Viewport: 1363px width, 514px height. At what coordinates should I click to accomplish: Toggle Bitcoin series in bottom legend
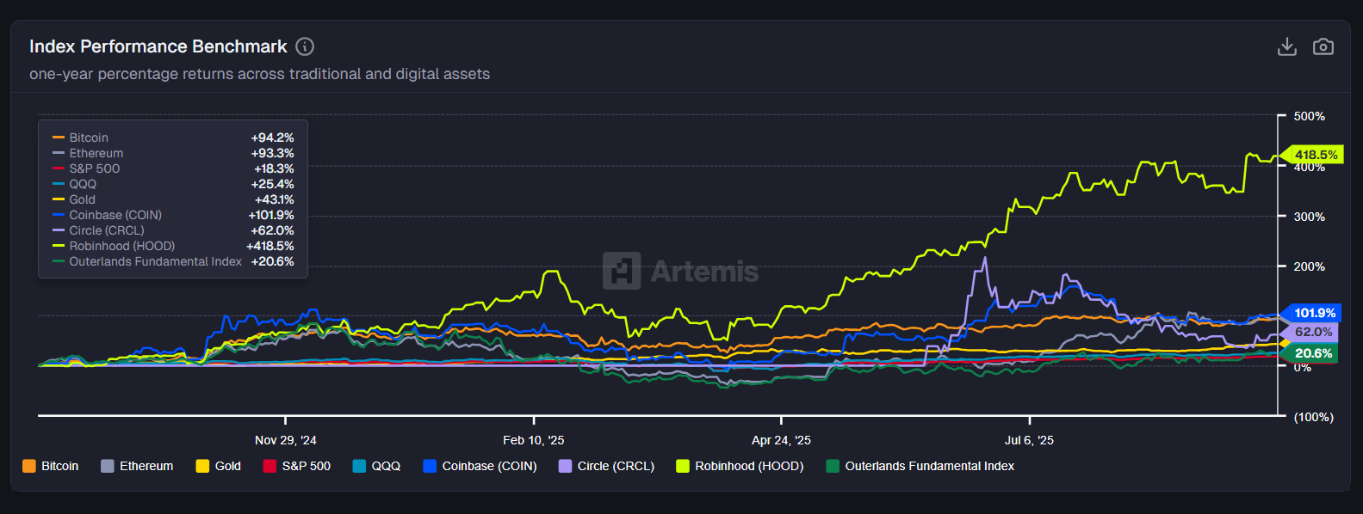[x=51, y=466]
